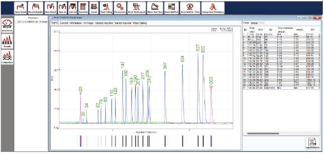Show the Recent Results list

click(36, 8)
